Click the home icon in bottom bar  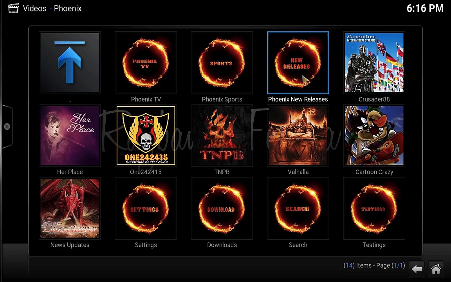point(436,269)
